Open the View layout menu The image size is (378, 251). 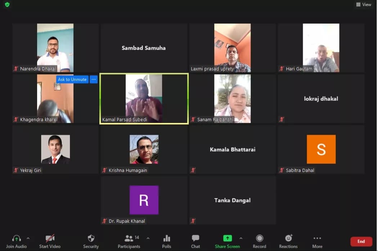364,5
